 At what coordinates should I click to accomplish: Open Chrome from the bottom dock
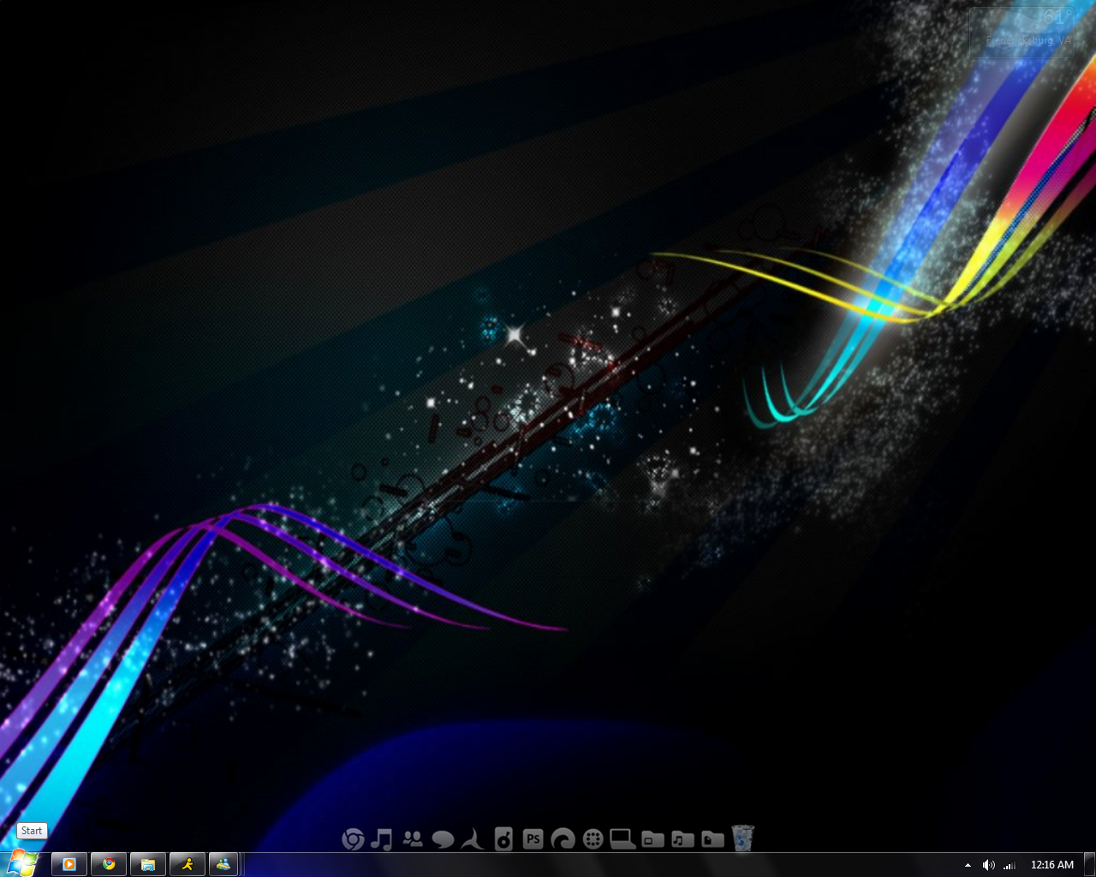(x=353, y=839)
